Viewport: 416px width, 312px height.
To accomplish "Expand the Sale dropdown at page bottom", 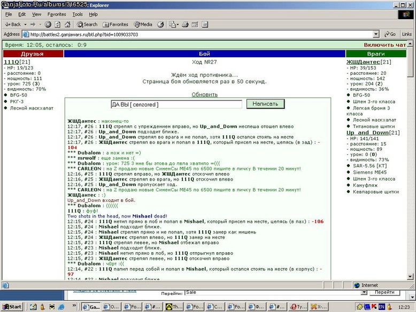I will [x=364, y=292].
